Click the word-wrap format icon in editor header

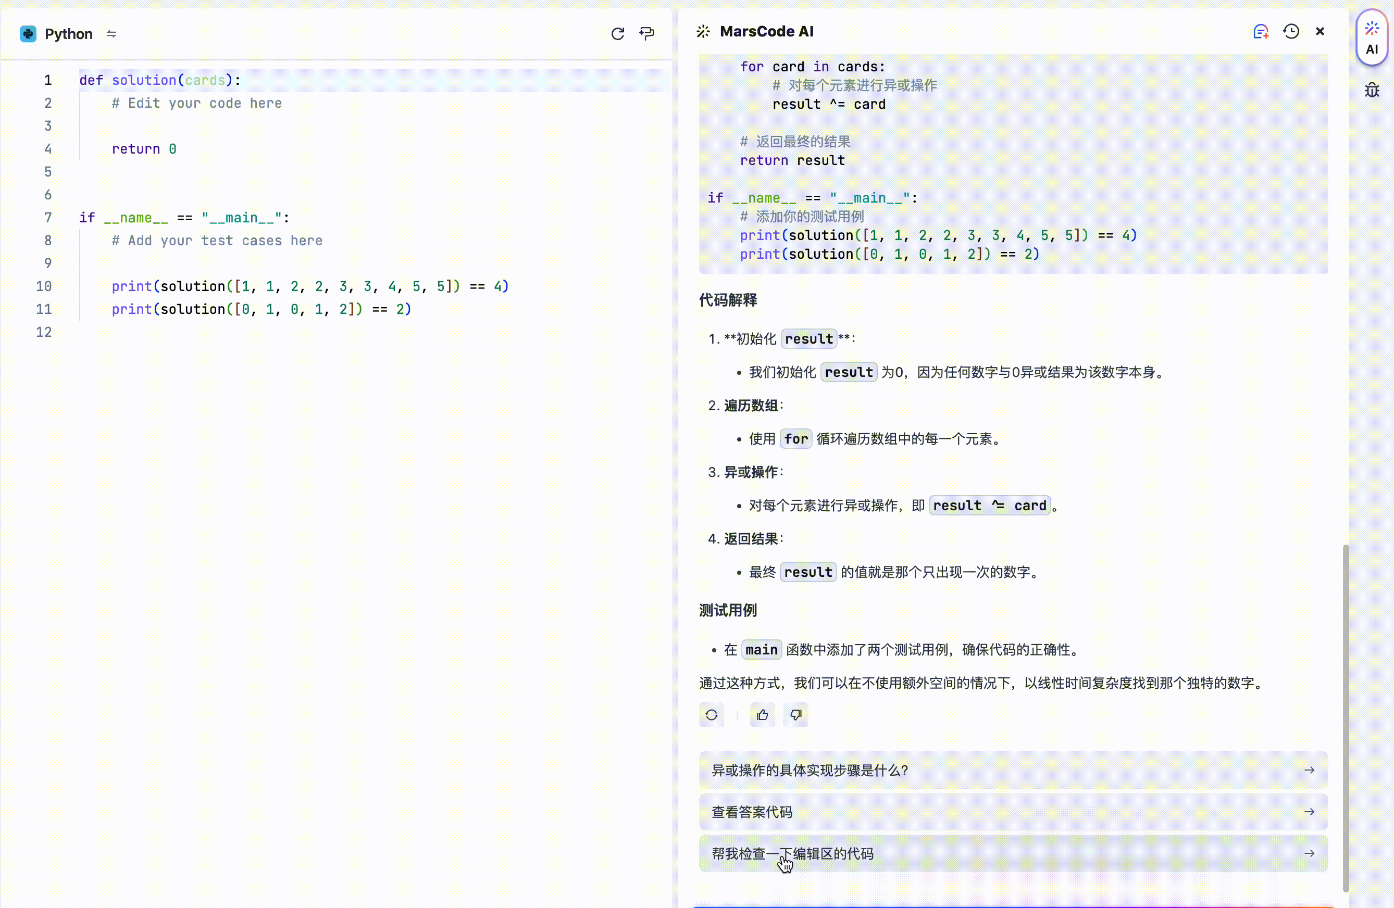[646, 34]
